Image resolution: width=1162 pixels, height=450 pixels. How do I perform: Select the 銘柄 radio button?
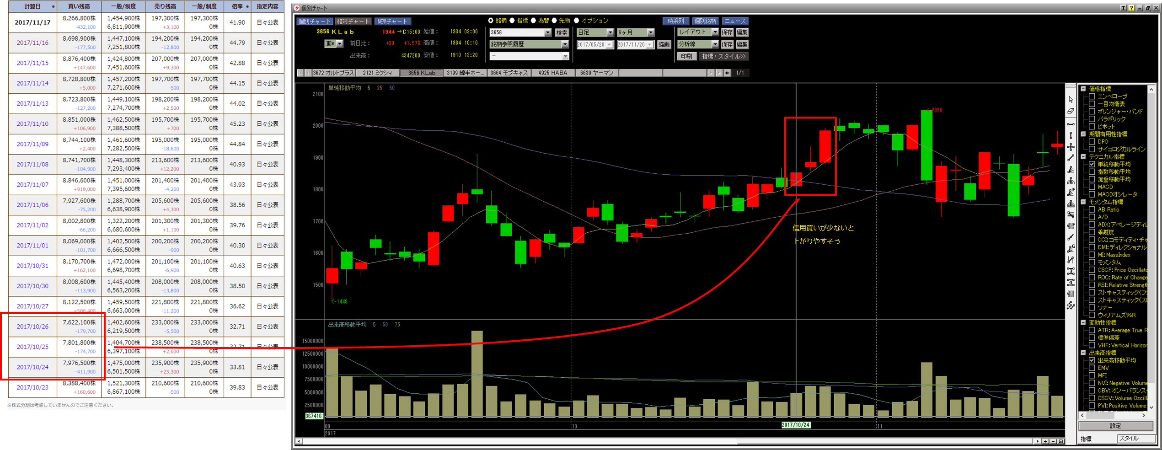click(491, 21)
